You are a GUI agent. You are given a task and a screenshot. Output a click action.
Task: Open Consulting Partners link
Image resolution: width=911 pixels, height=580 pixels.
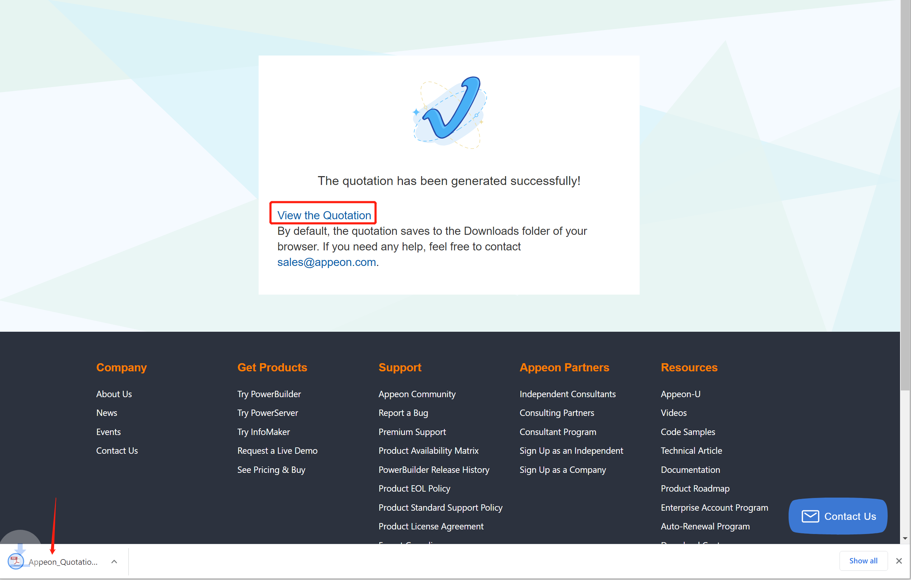[x=557, y=412]
